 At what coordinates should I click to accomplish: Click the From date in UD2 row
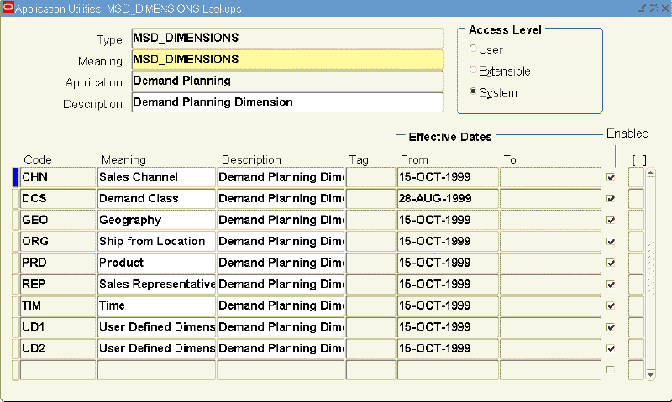[x=448, y=348]
